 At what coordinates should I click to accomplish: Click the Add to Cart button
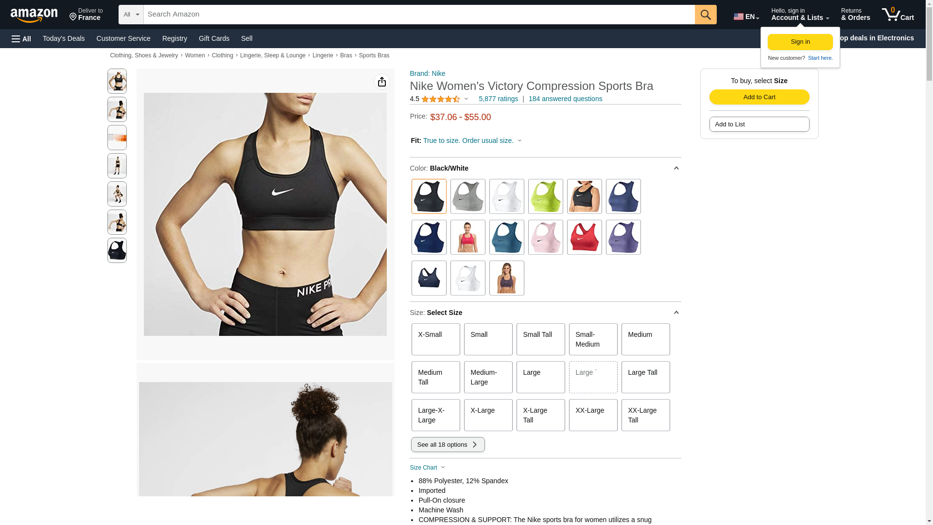tap(760, 97)
